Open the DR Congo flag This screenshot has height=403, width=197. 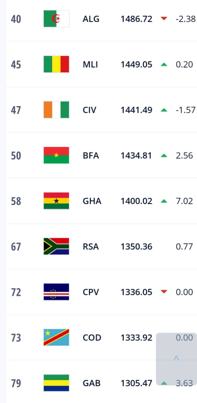point(56,337)
